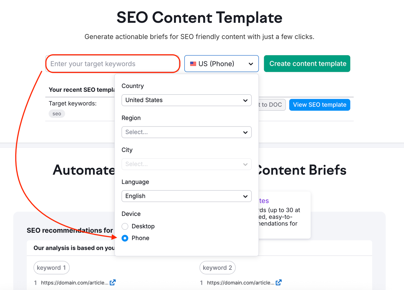Click the target keywords input field
This screenshot has height=290, width=404.
(112, 64)
